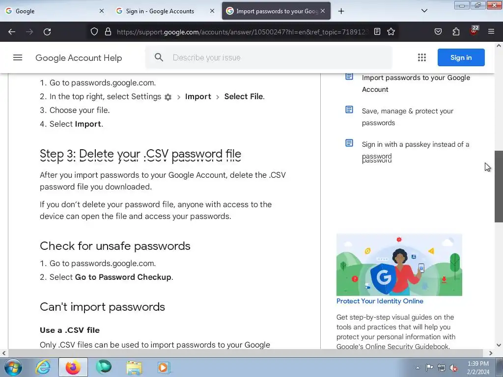Launch Internet Explorer from the taskbar
503x377 pixels.
tap(43, 367)
